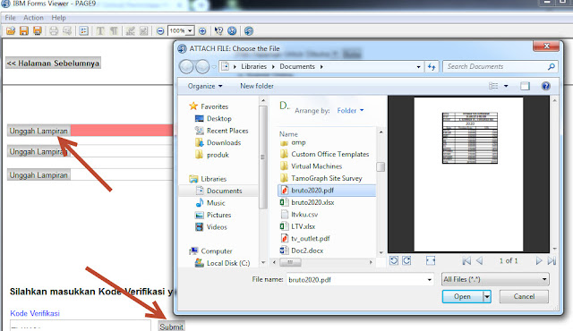
Task: Open the Organize dropdown menu
Action: pos(205,86)
